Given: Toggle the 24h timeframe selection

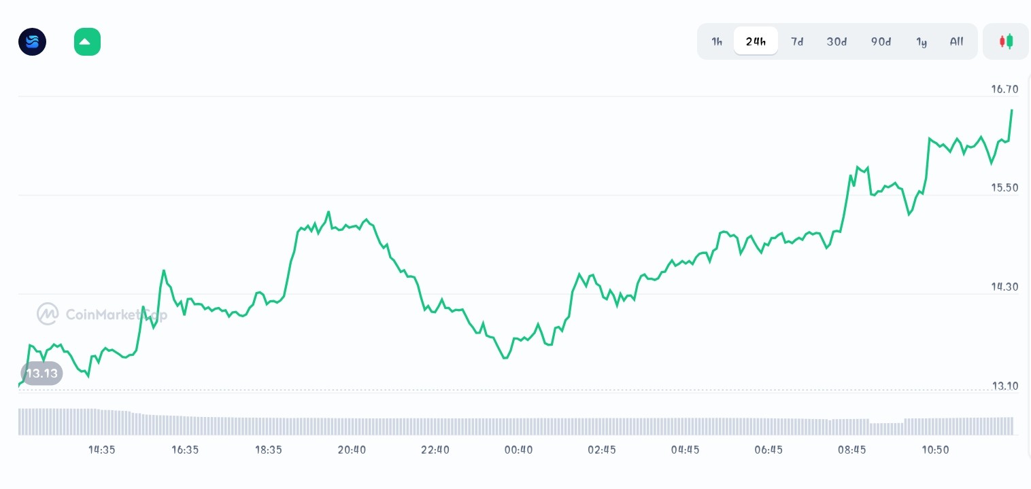Looking at the screenshot, I should (x=756, y=41).
